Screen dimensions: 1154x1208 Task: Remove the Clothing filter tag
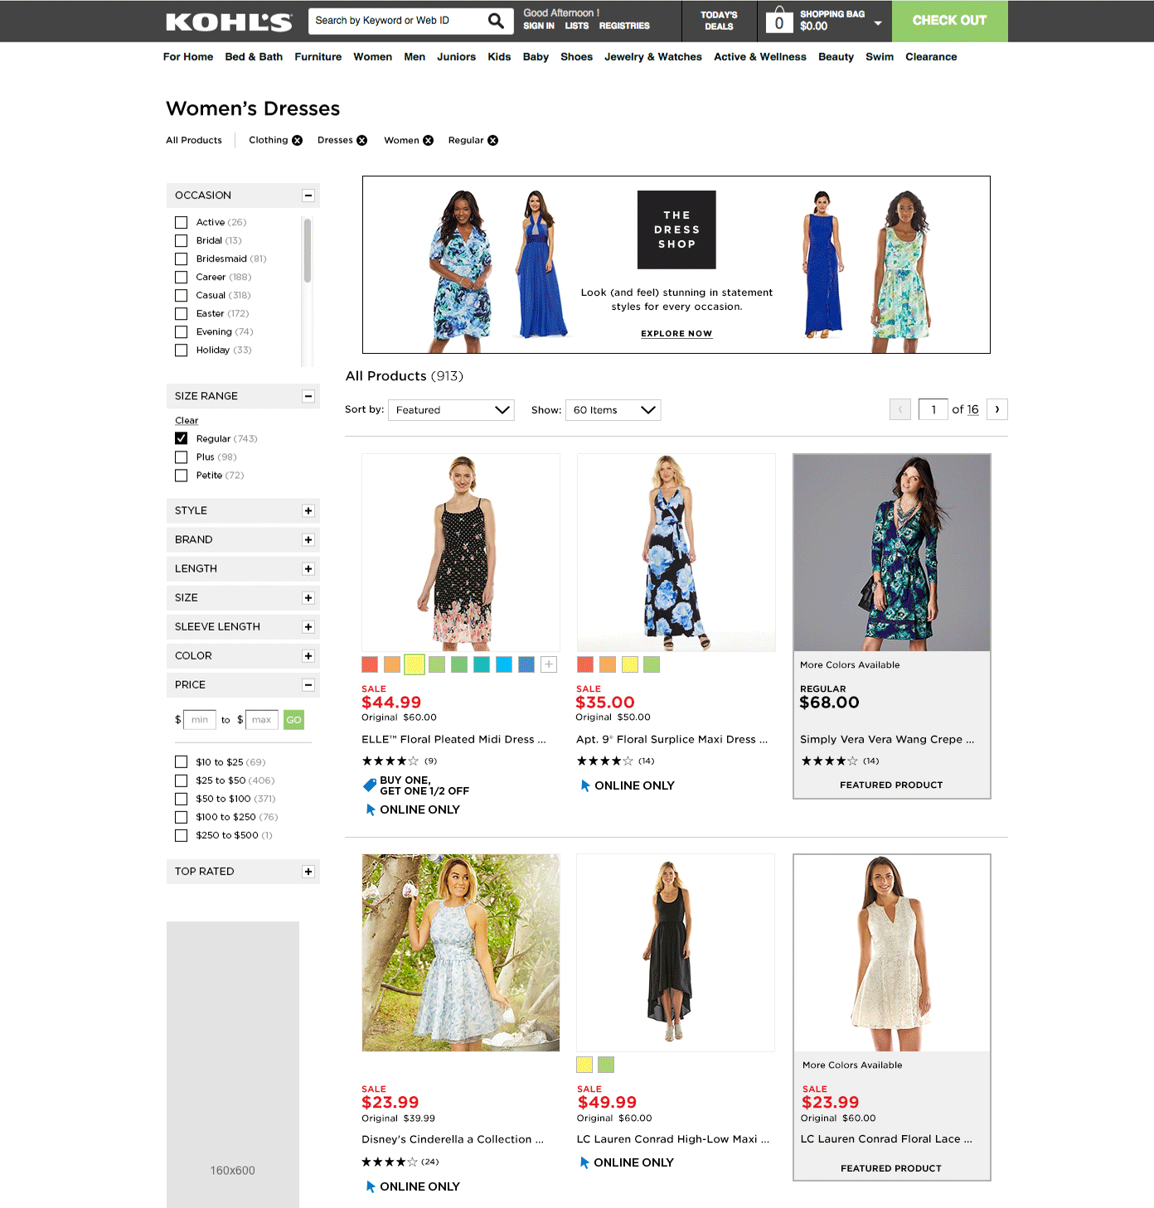pos(297,140)
